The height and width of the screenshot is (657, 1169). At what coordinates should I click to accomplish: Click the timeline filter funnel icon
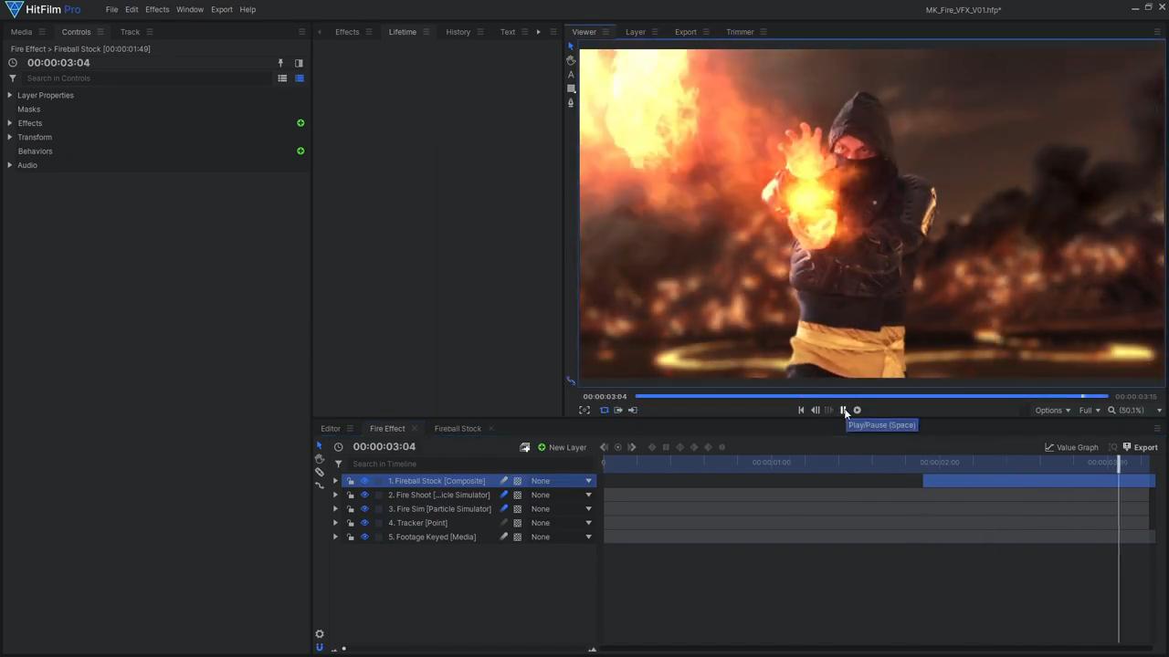(338, 464)
